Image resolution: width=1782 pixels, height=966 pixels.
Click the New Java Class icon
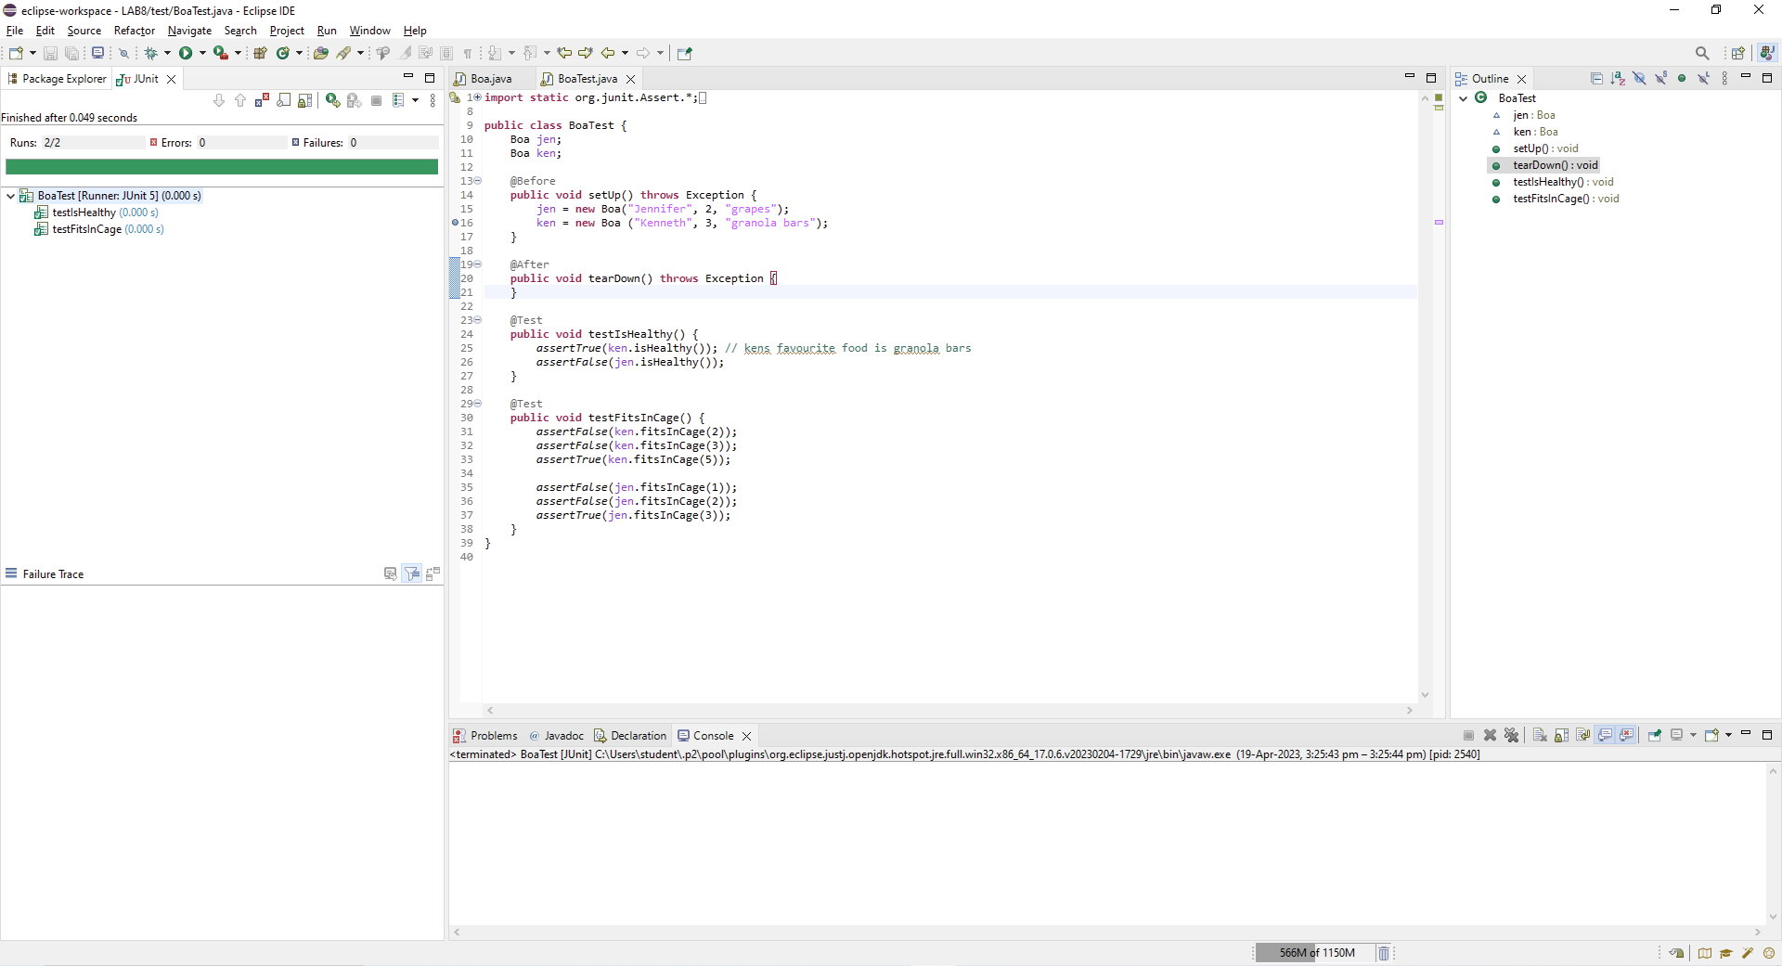[x=283, y=53]
